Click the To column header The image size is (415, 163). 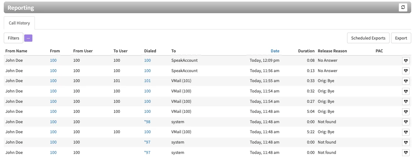click(174, 51)
